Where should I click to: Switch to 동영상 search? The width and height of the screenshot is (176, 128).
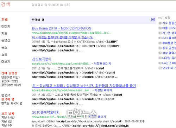[x=6, y=40]
